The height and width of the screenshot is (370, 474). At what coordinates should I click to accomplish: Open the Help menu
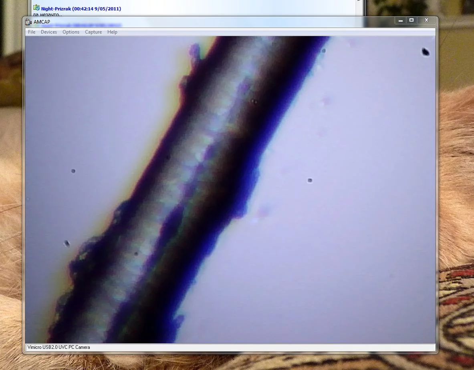click(112, 32)
